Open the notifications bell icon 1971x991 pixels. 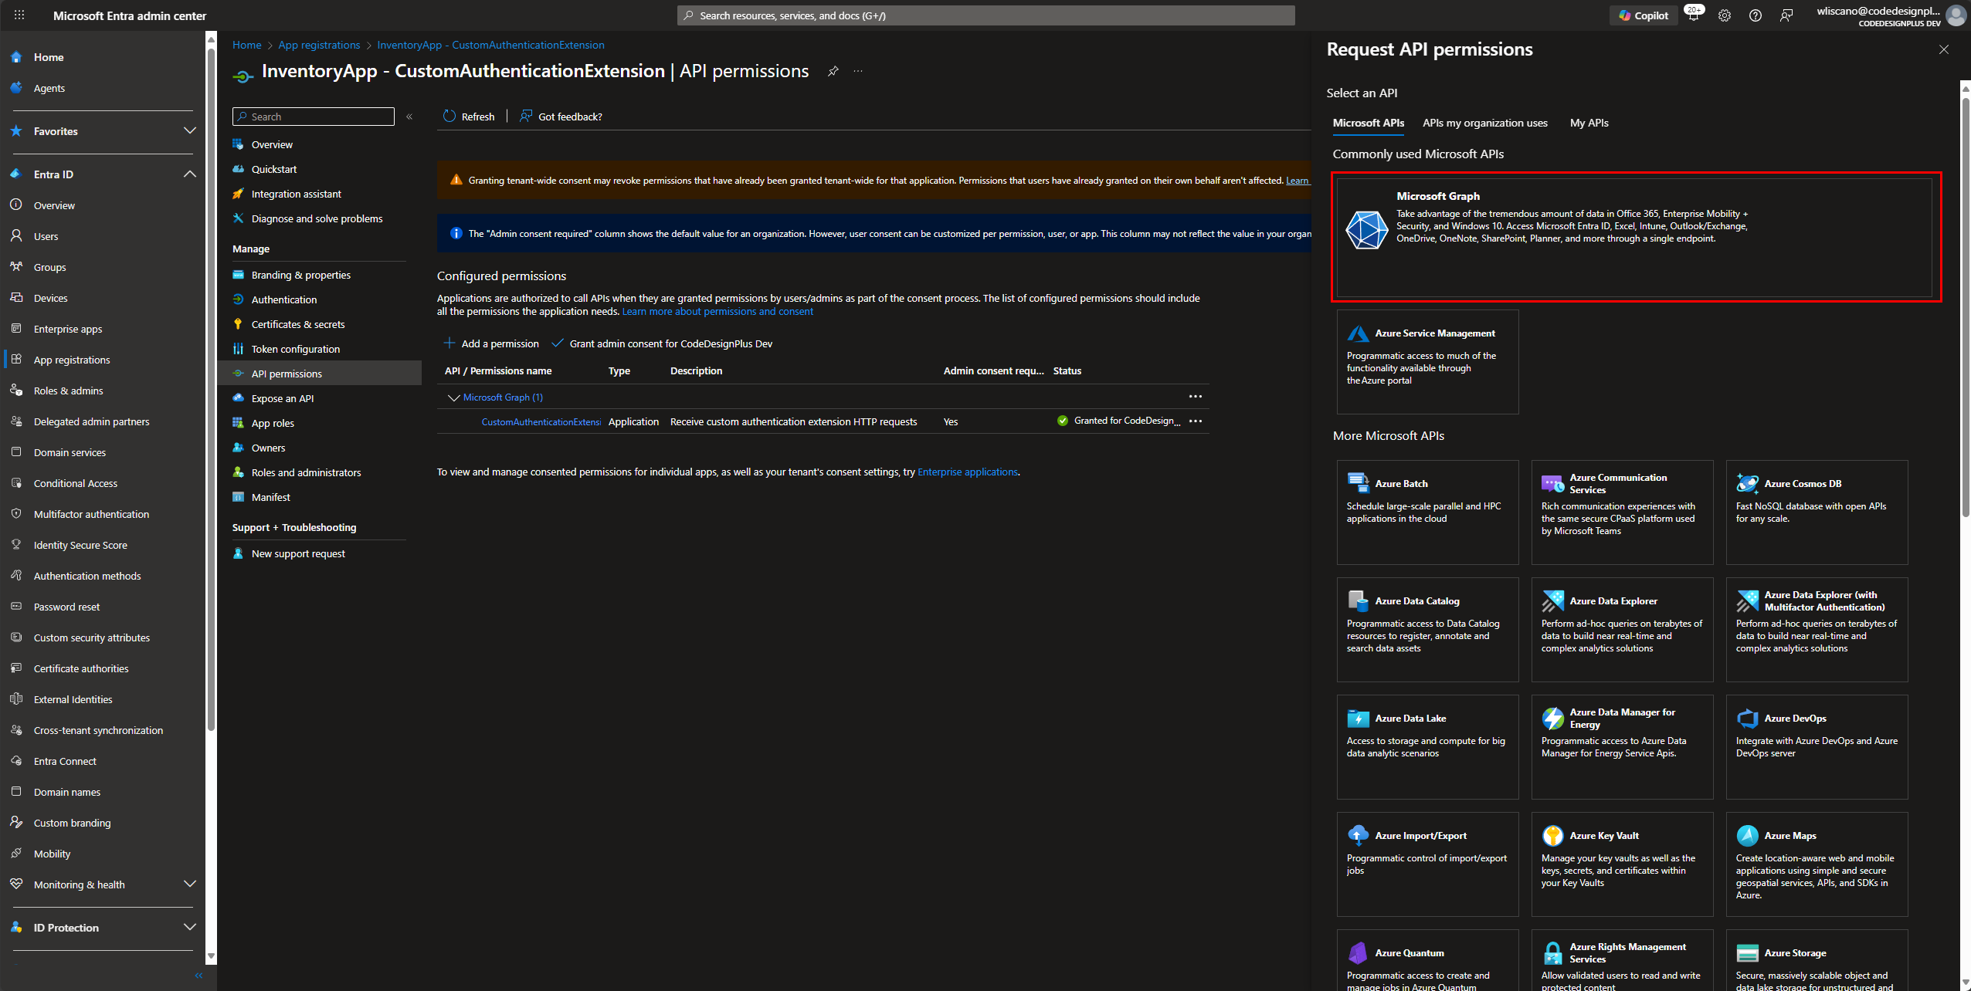coord(1693,15)
